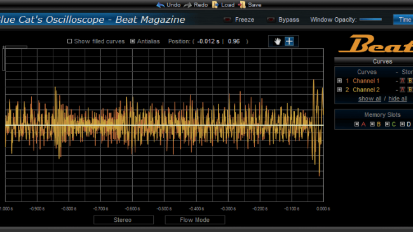Click the Undo arrow icon
Viewport: 413px width, 232px height.
pyautogui.click(x=160, y=5)
